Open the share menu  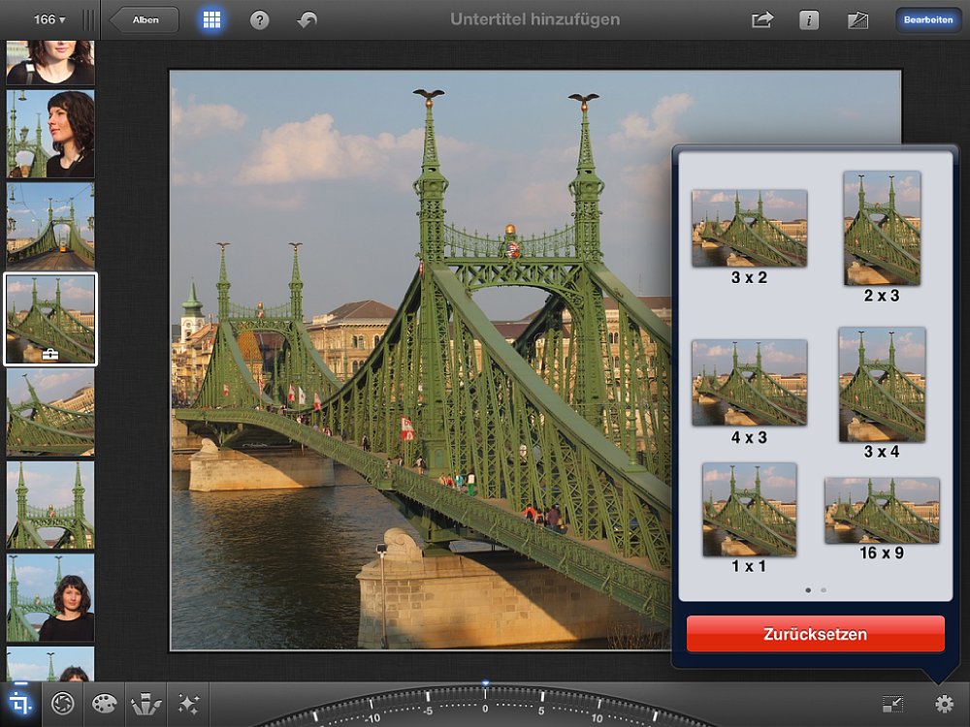coord(762,20)
